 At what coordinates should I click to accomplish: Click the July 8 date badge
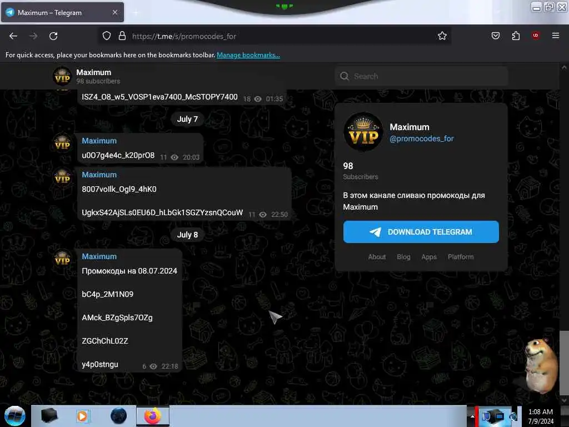pos(187,235)
